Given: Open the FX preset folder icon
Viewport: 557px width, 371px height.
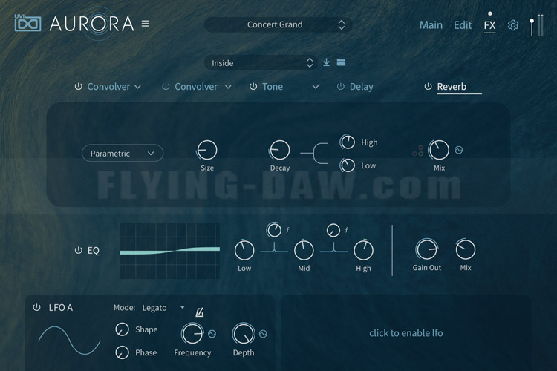Looking at the screenshot, I should (341, 62).
